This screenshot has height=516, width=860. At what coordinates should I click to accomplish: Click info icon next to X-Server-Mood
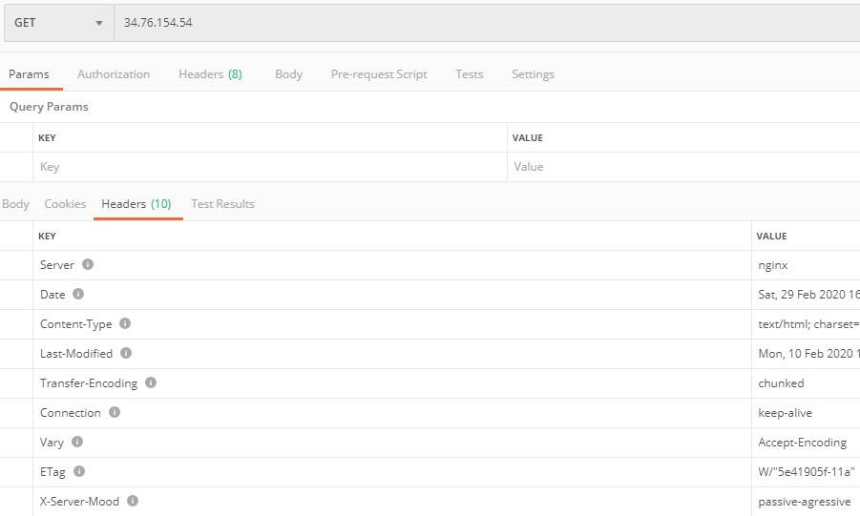click(x=133, y=501)
